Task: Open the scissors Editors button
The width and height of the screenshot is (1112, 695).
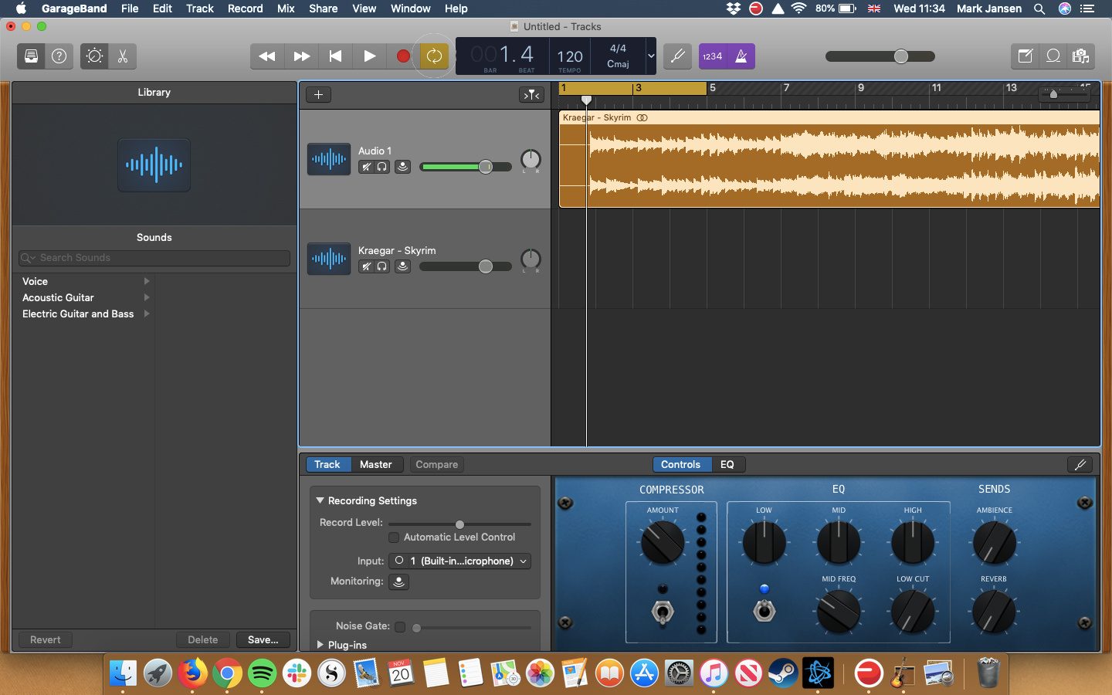Action: (x=123, y=56)
